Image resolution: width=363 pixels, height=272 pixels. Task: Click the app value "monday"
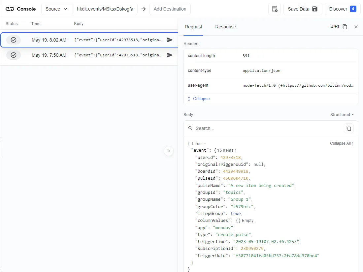(x=223, y=227)
